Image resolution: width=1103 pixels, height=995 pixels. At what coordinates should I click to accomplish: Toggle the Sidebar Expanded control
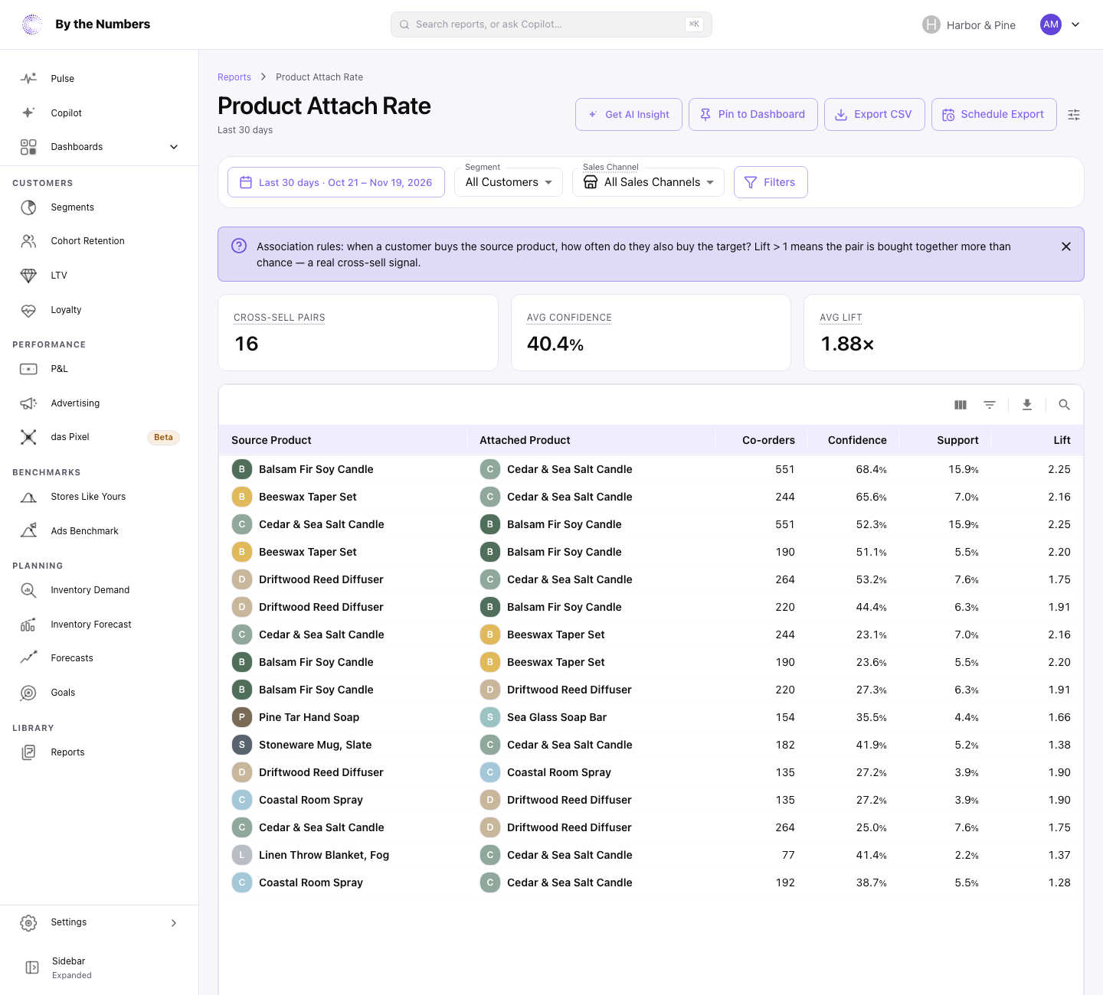(x=99, y=967)
